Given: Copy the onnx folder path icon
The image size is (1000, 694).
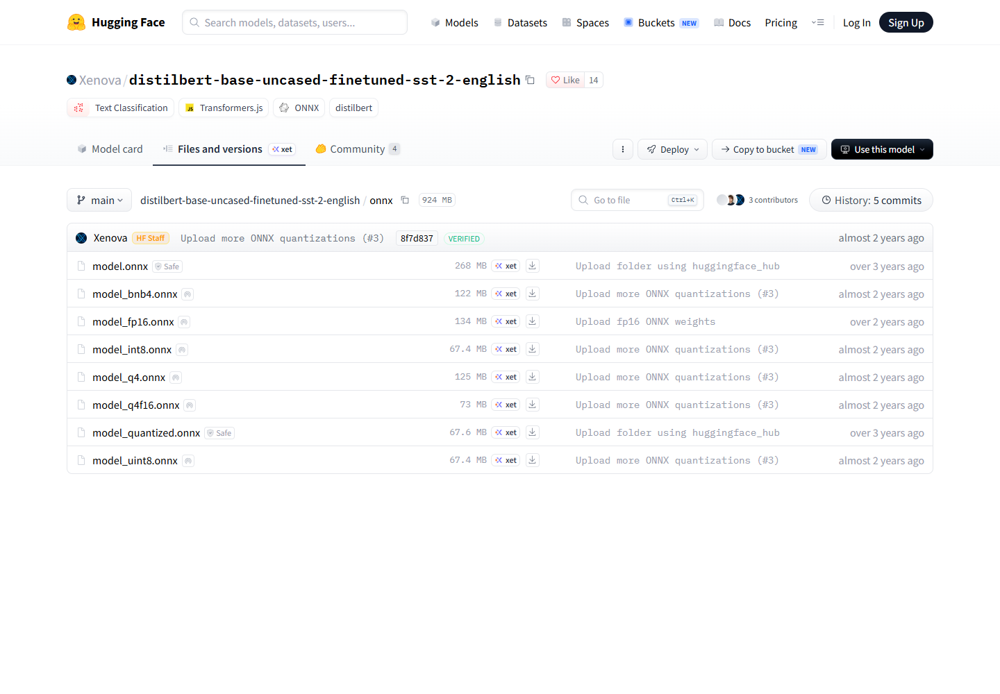Looking at the screenshot, I should tap(405, 200).
